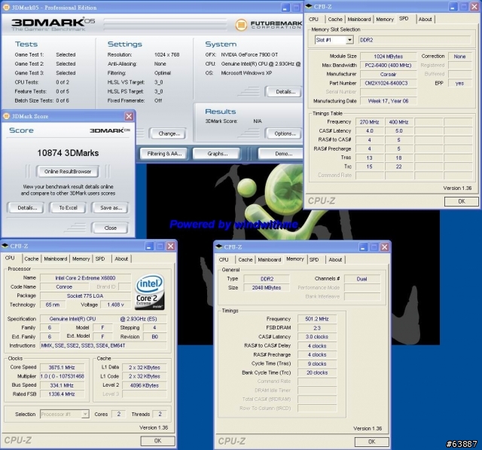482x450 pixels.
Task: Click OK in CPU-Z CPU window
Action: tap(157, 441)
